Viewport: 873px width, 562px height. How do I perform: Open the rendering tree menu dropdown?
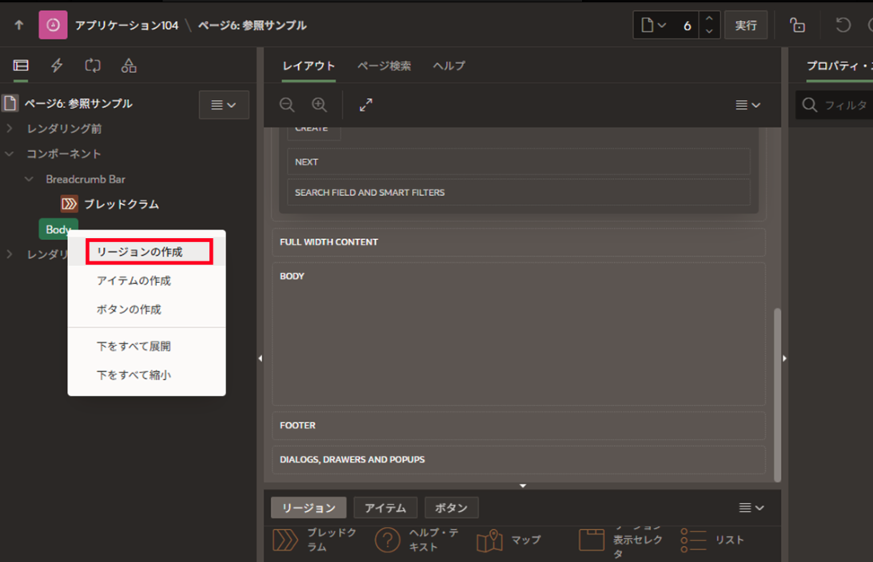[x=224, y=105]
